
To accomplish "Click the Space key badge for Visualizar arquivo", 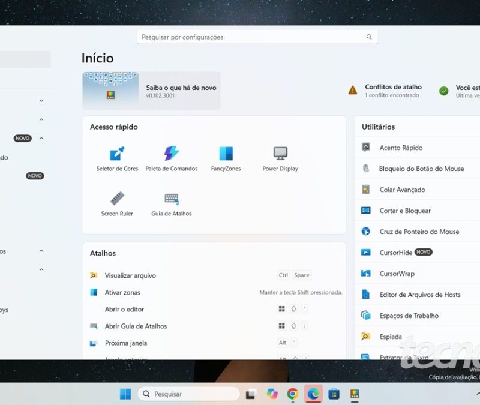I will point(302,275).
